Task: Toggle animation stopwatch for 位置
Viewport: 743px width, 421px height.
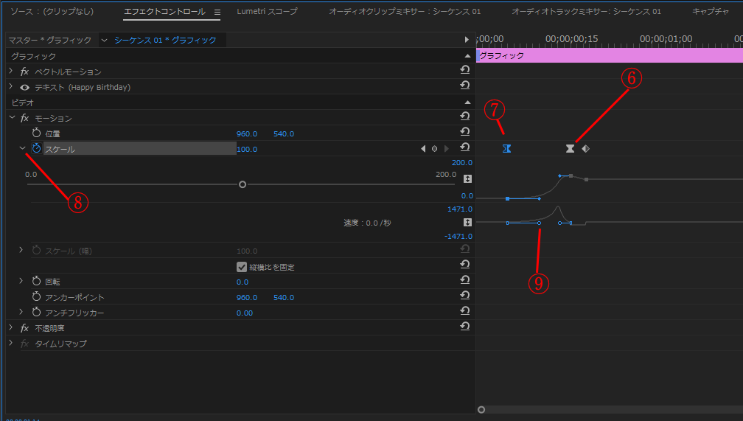Action: point(37,133)
